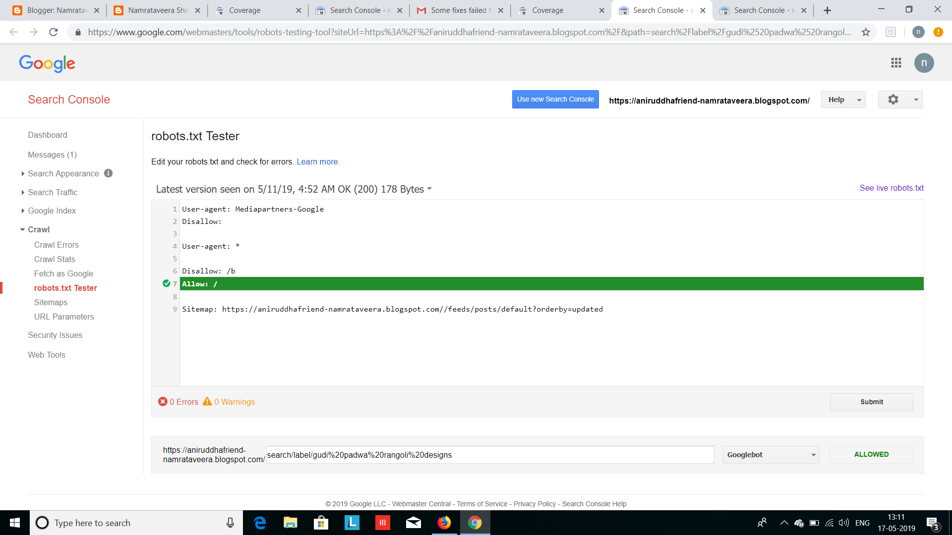Click the error red circle icon

click(162, 401)
